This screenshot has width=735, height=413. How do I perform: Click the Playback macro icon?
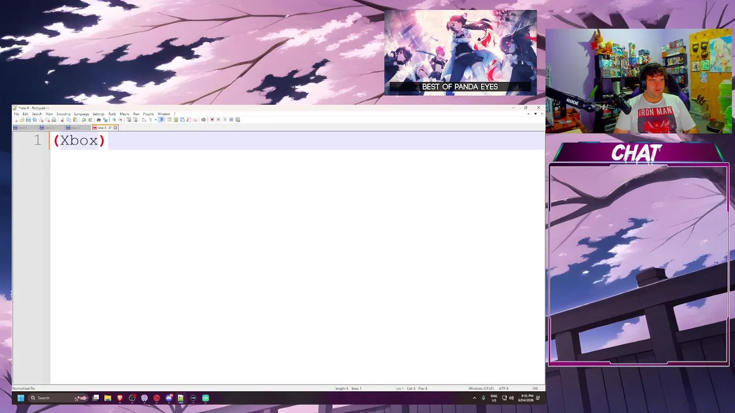point(225,120)
